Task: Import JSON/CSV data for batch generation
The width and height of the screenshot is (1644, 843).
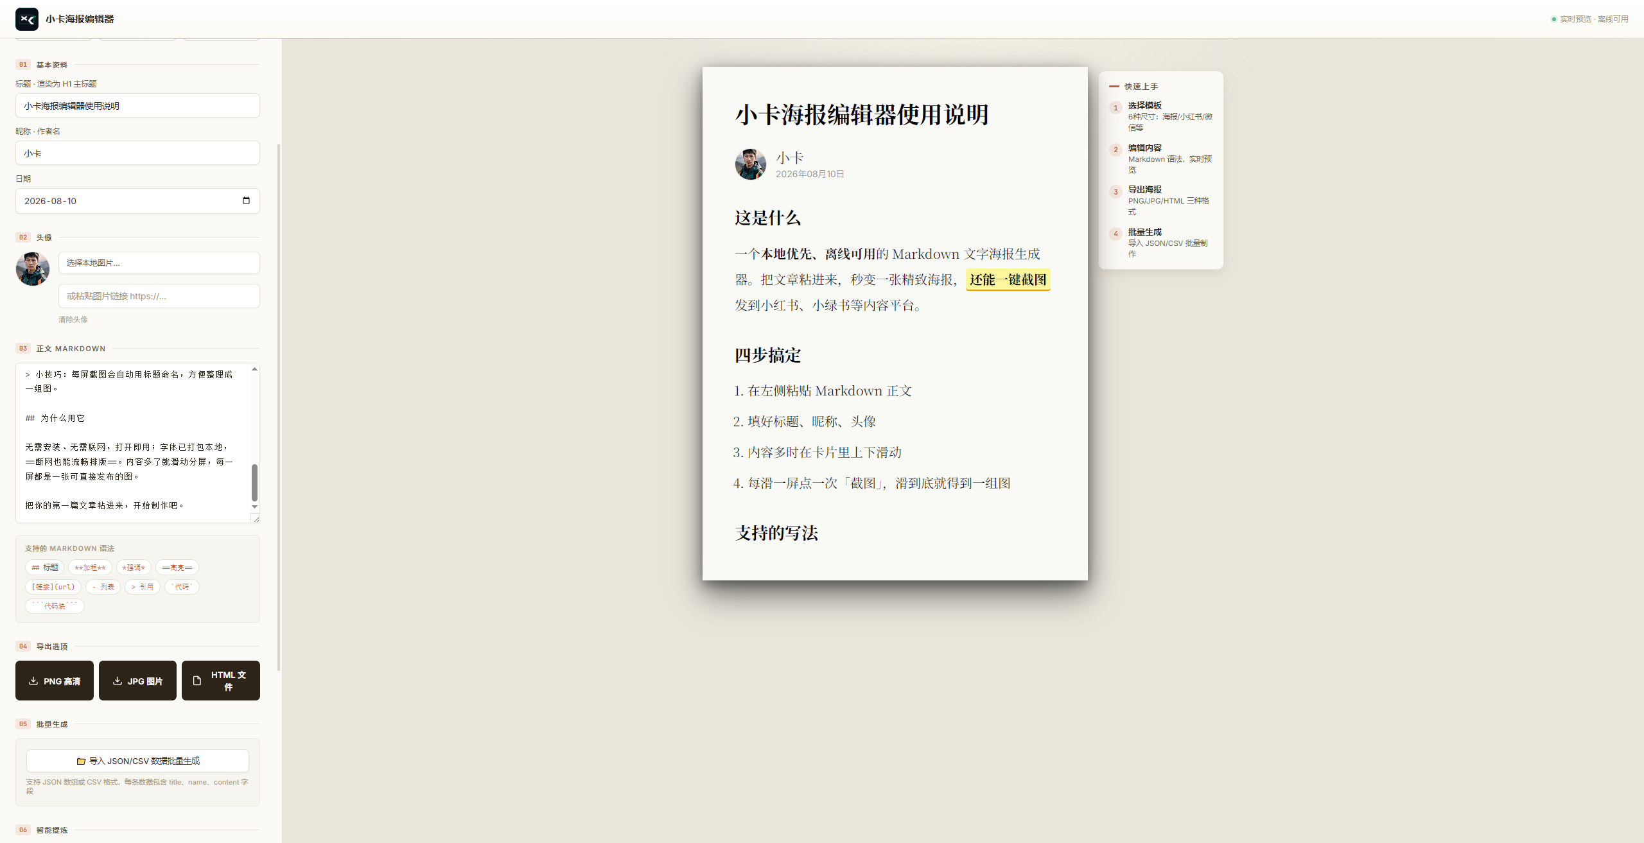Action: click(x=137, y=761)
